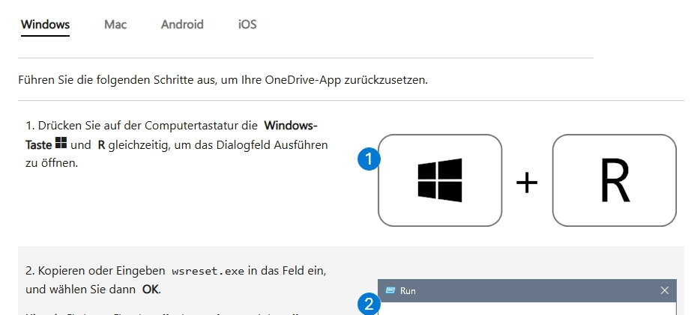The image size is (697, 315).
Task: Click the Run dialog title icon
Action: pos(390,290)
